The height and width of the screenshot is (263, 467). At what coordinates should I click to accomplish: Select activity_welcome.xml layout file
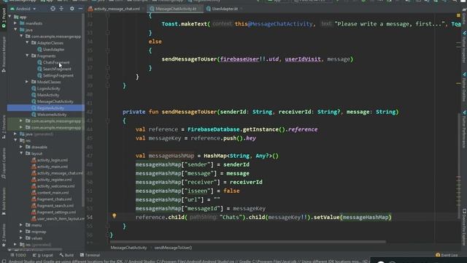[x=53, y=186]
